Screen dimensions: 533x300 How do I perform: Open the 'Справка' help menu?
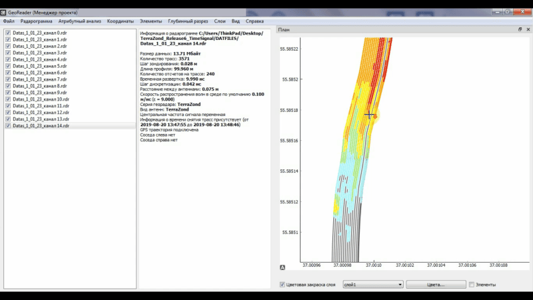point(255,21)
